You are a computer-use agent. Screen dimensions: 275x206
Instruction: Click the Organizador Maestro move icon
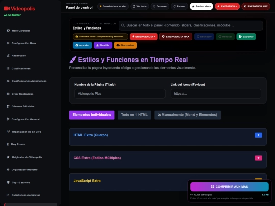pos(8,169)
